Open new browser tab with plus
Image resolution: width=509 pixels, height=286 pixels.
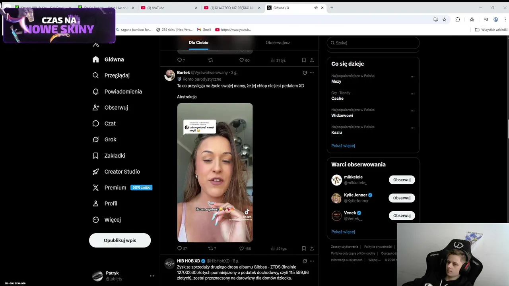tap(332, 8)
